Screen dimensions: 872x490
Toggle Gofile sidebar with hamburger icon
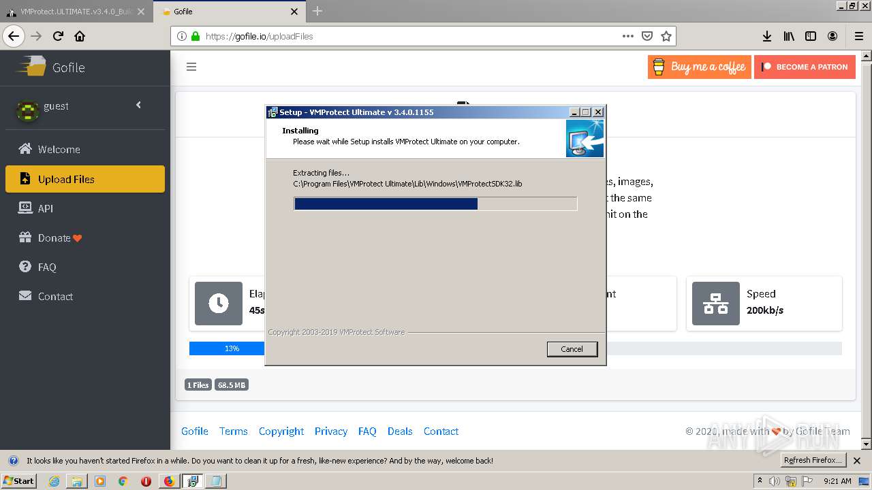click(x=191, y=67)
